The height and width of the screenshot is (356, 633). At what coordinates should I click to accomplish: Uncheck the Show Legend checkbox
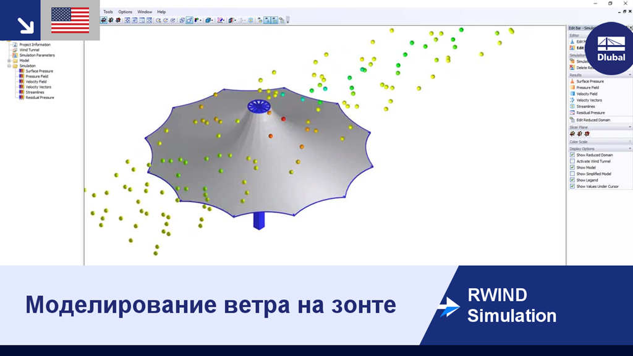(572, 180)
